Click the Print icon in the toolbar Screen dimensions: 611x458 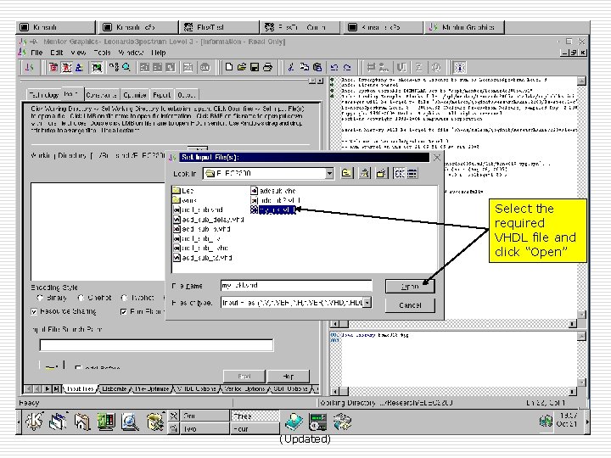pyautogui.click(x=267, y=67)
